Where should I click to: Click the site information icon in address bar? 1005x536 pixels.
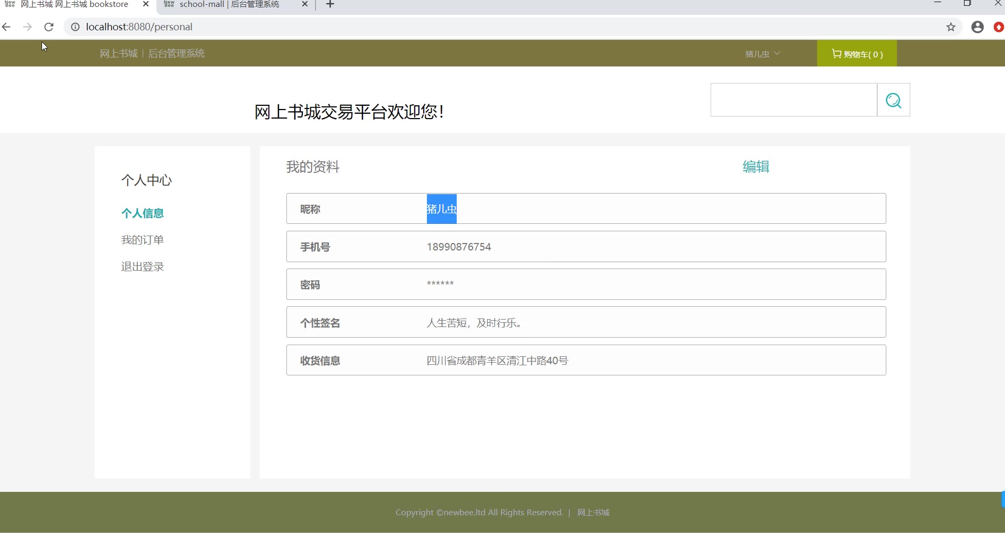click(x=76, y=27)
